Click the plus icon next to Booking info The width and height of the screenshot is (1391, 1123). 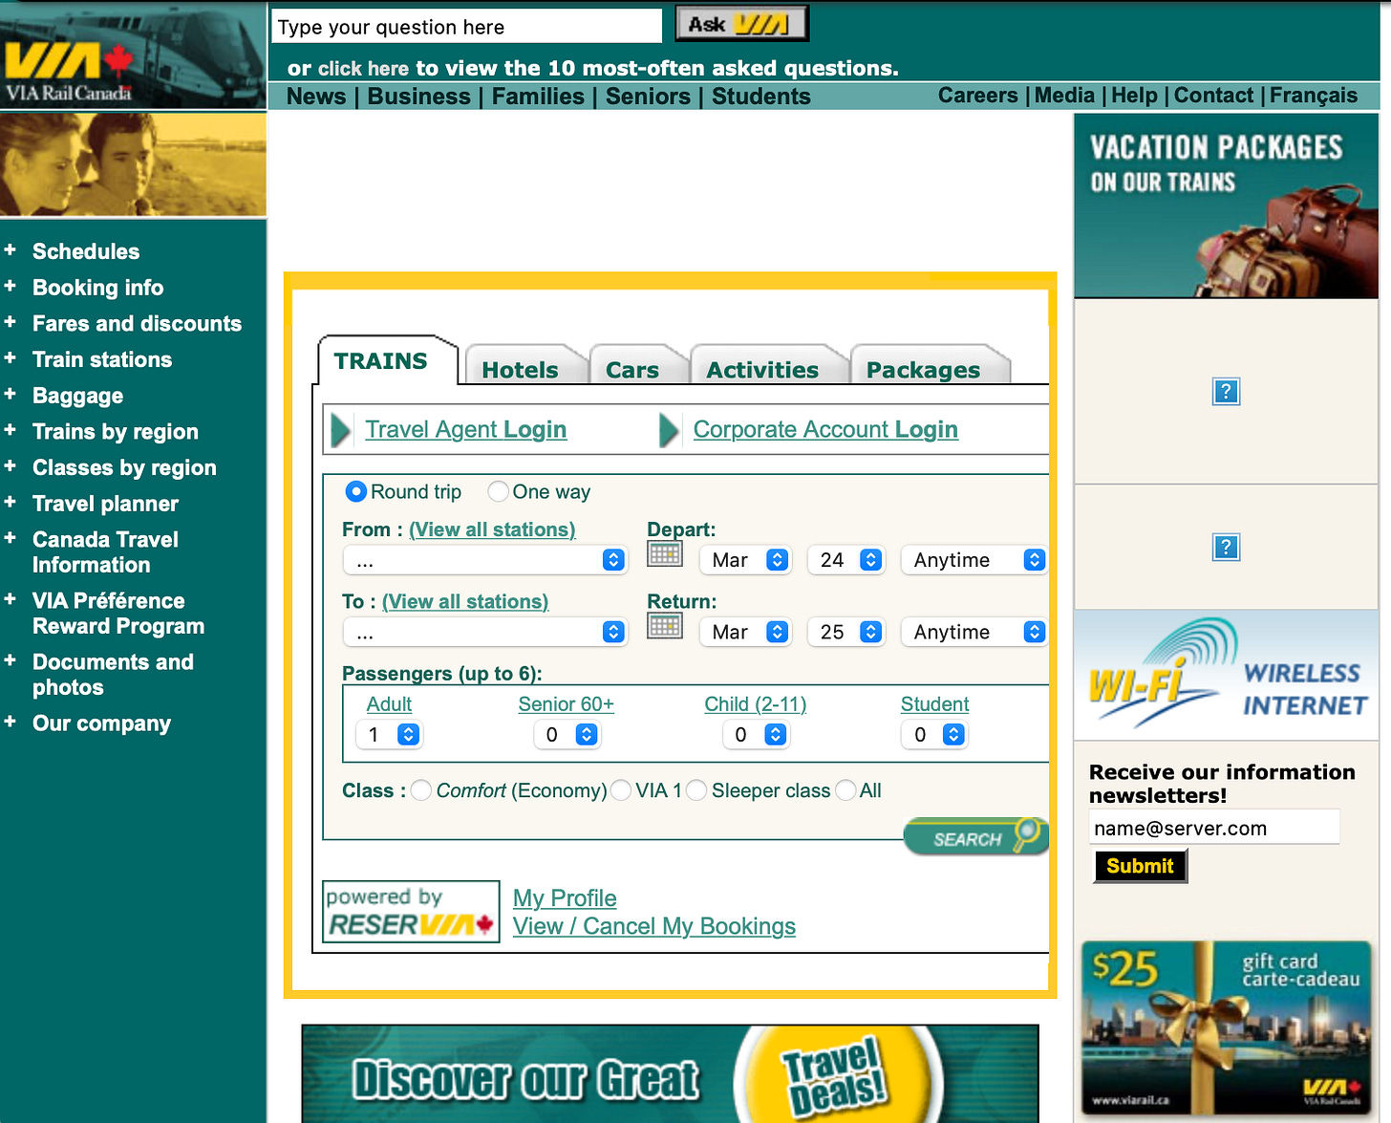[x=11, y=286]
